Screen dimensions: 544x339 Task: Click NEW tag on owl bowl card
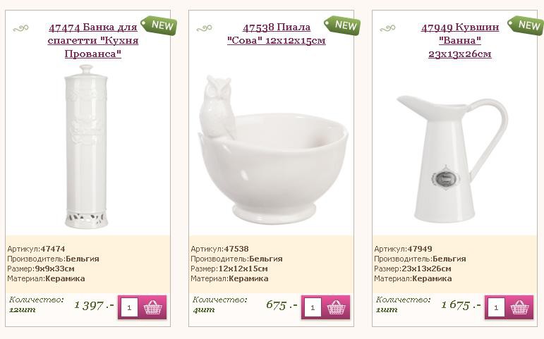tap(342, 25)
